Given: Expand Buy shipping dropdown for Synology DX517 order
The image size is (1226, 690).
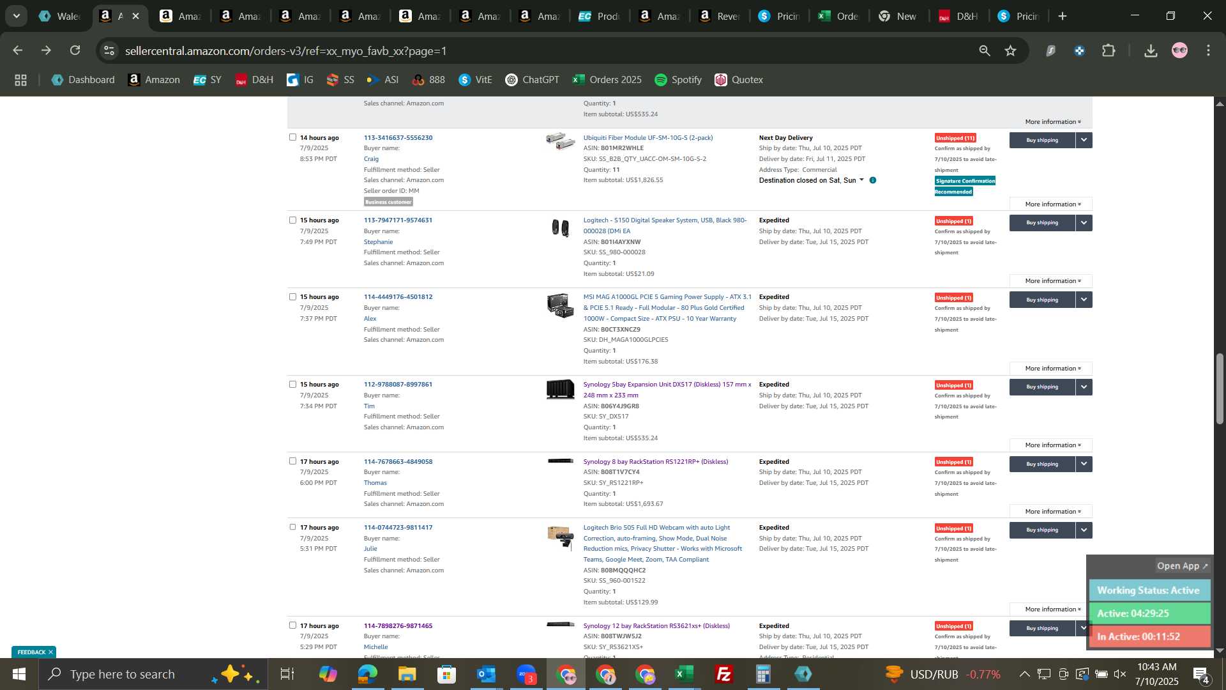Looking at the screenshot, I should click(1084, 387).
